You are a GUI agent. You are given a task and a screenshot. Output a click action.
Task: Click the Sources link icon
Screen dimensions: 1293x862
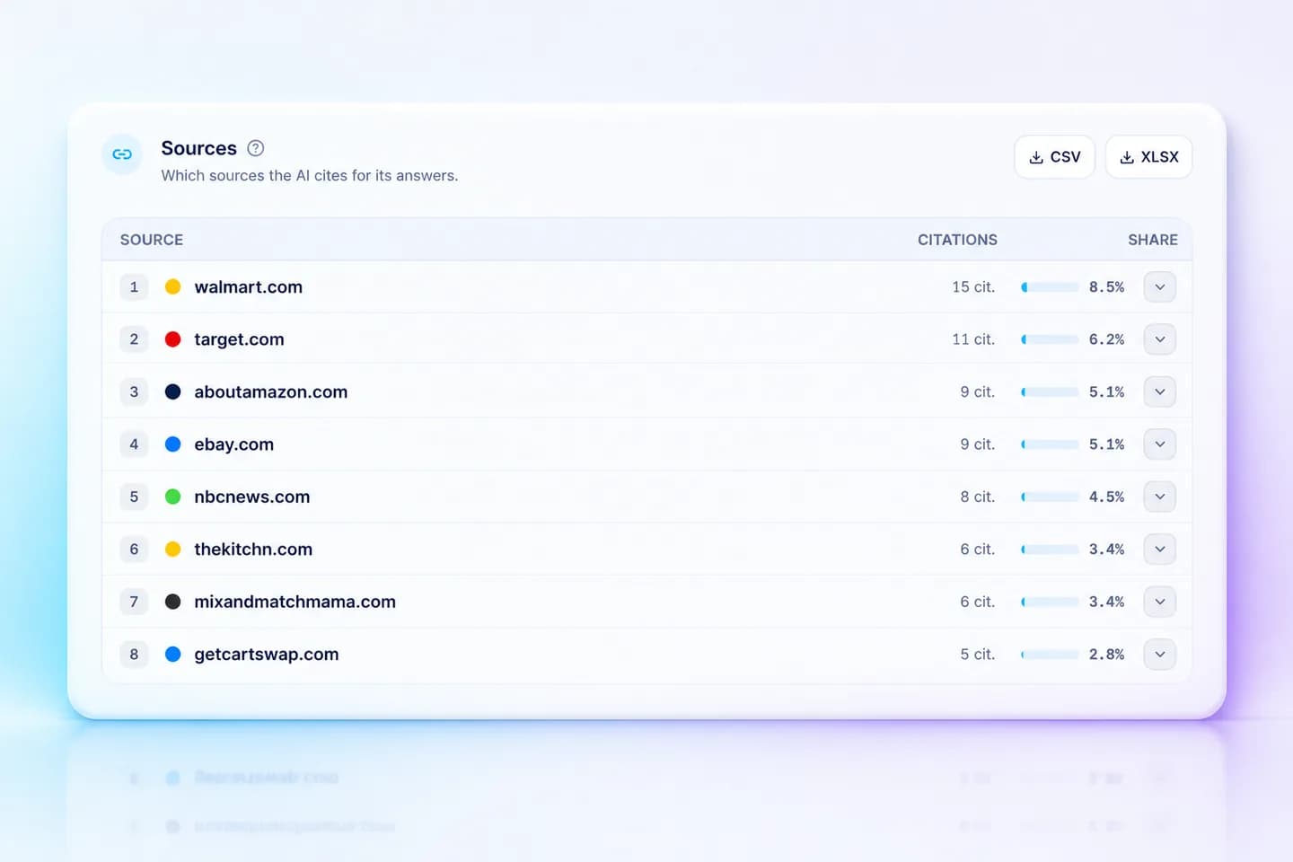[x=122, y=154]
